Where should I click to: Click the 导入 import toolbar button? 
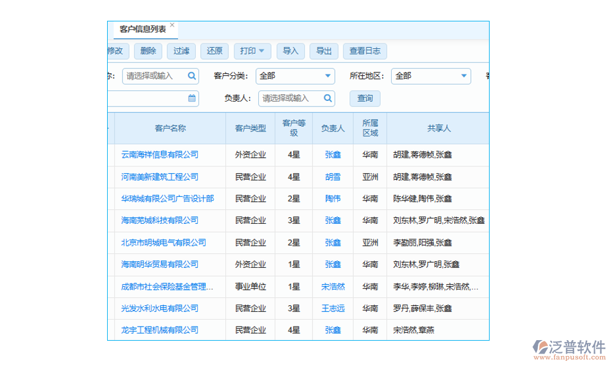coord(290,51)
